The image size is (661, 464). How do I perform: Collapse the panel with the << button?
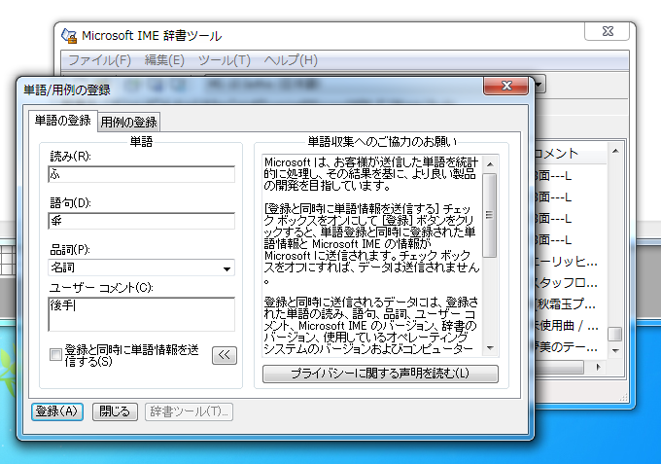225,355
